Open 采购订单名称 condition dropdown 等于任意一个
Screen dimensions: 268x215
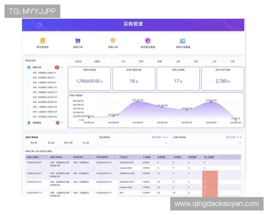click(234, 138)
